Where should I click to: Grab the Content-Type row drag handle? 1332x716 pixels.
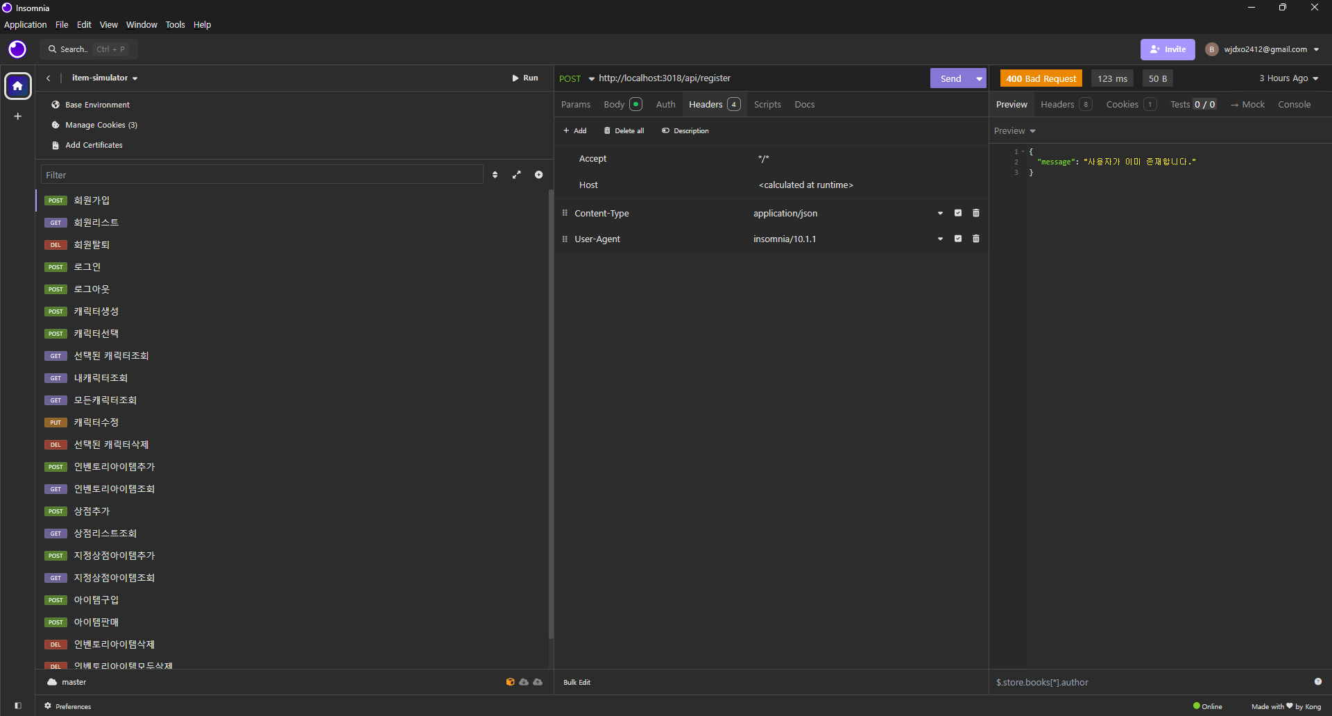tap(565, 213)
